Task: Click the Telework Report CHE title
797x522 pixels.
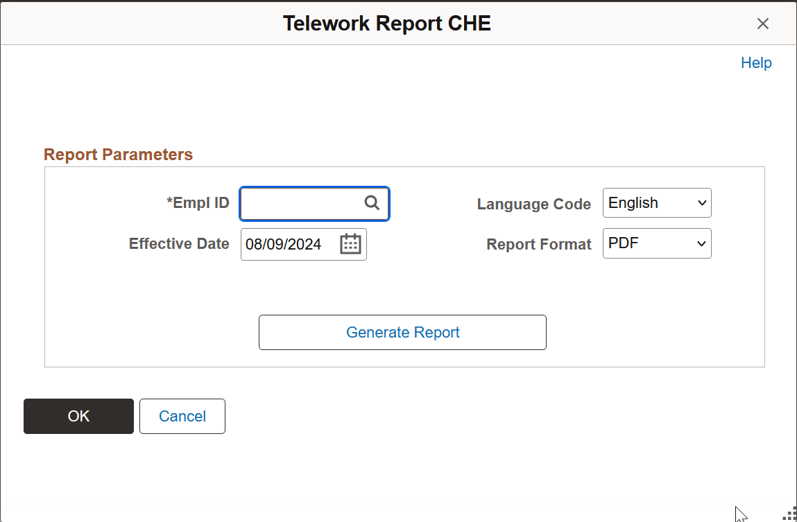Action: click(x=386, y=23)
